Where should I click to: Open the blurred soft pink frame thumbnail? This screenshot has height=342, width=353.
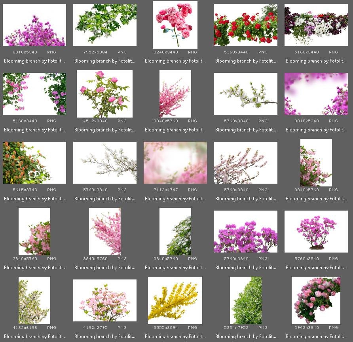pos(175,163)
